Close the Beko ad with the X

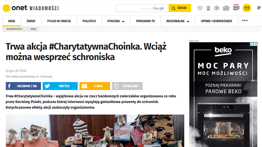255,44
